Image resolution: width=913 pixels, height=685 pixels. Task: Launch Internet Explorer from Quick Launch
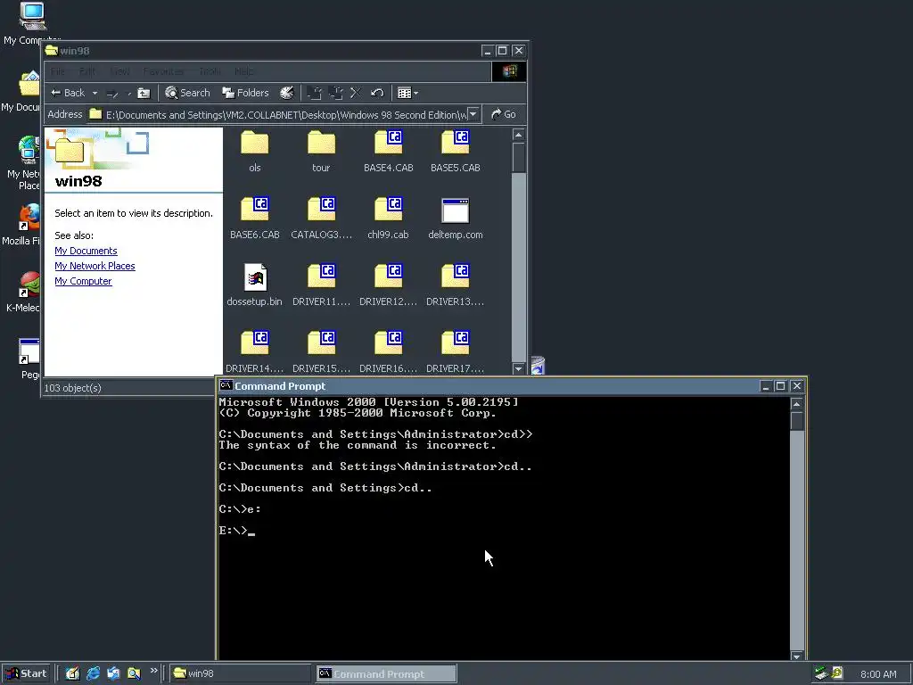[93, 673]
